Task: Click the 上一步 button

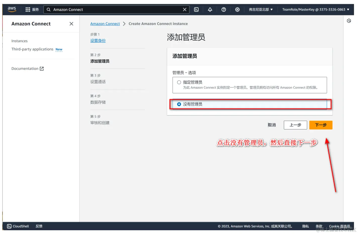Action: (295, 125)
